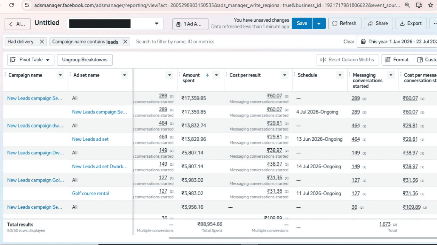The width and height of the screenshot is (437, 245).
Task: Click the browser zoom magnifier icon
Action: coord(407,5)
